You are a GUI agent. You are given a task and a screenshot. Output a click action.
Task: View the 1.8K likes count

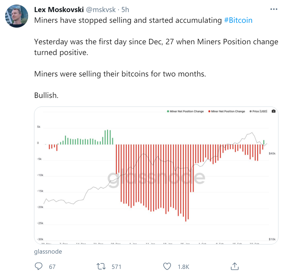(183, 267)
